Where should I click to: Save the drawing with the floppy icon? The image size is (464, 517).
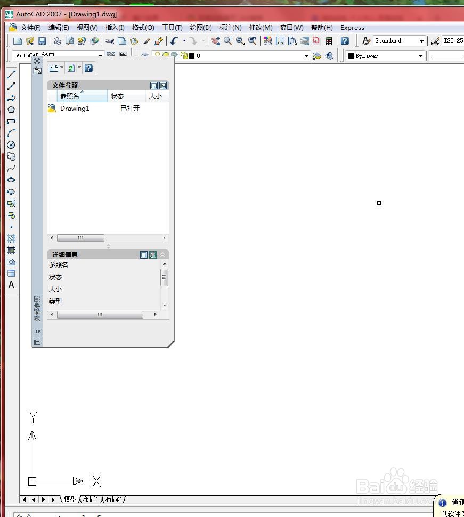42,41
